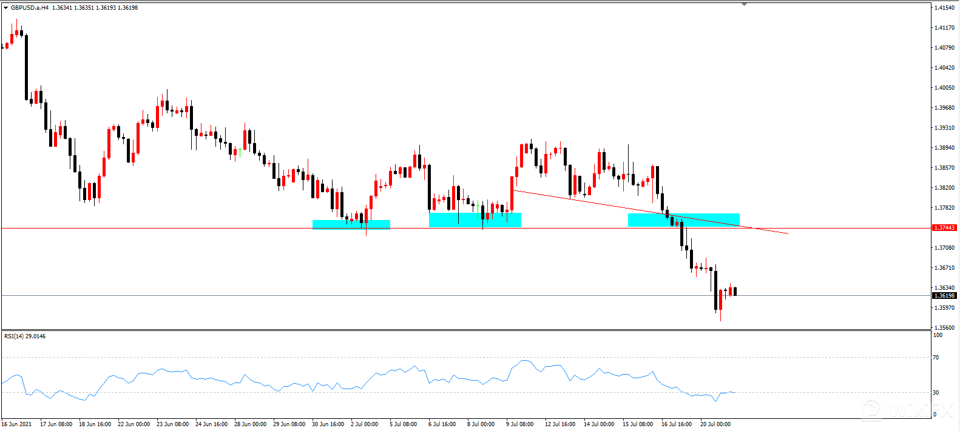The width and height of the screenshot is (960, 431).
Task: Click the RSI 30 level label
Action: click(x=936, y=393)
